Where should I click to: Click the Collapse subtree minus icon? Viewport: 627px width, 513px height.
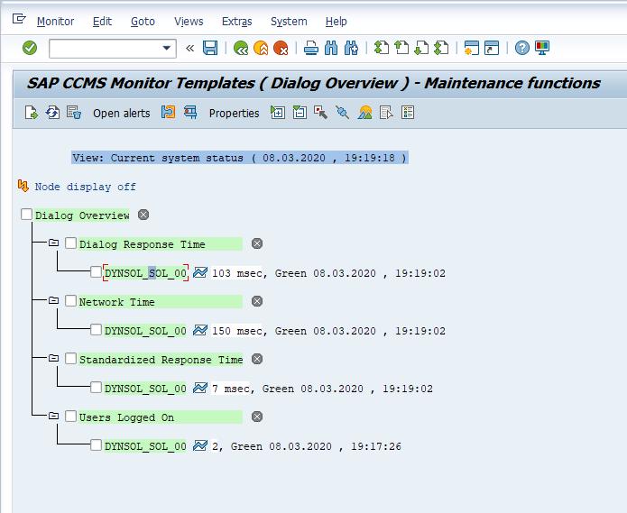pyautogui.click(x=300, y=113)
